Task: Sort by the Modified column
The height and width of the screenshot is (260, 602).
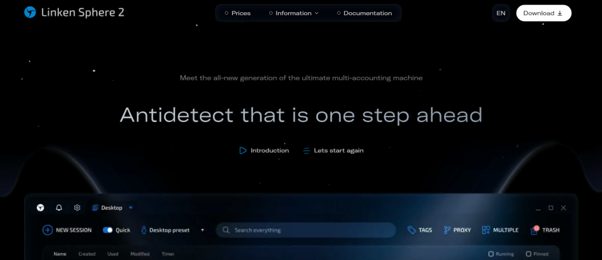Action: coord(140,254)
